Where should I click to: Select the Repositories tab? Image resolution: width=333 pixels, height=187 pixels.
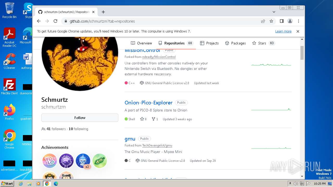(176, 43)
